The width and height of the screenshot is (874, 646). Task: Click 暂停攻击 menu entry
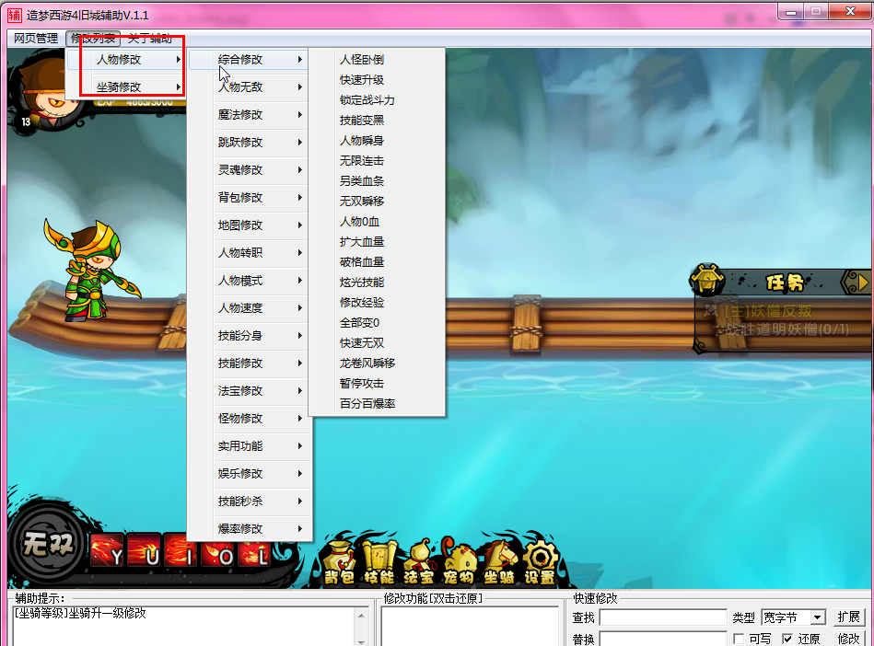point(378,383)
